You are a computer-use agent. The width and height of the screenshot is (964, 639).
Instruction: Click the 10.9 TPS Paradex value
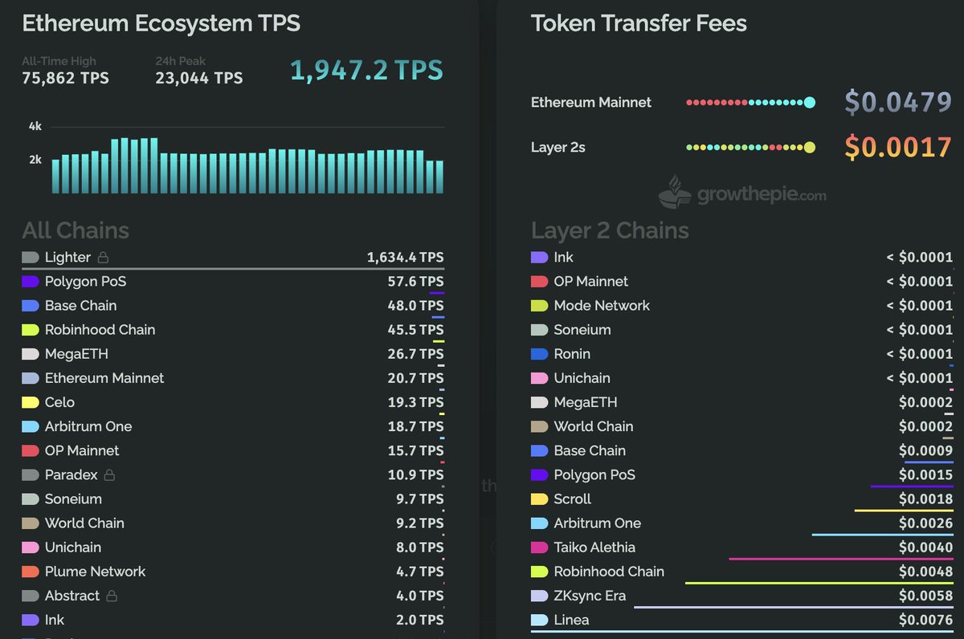click(415, 474)
